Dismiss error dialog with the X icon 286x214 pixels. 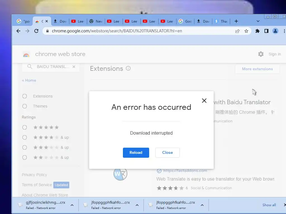point(204,101)
